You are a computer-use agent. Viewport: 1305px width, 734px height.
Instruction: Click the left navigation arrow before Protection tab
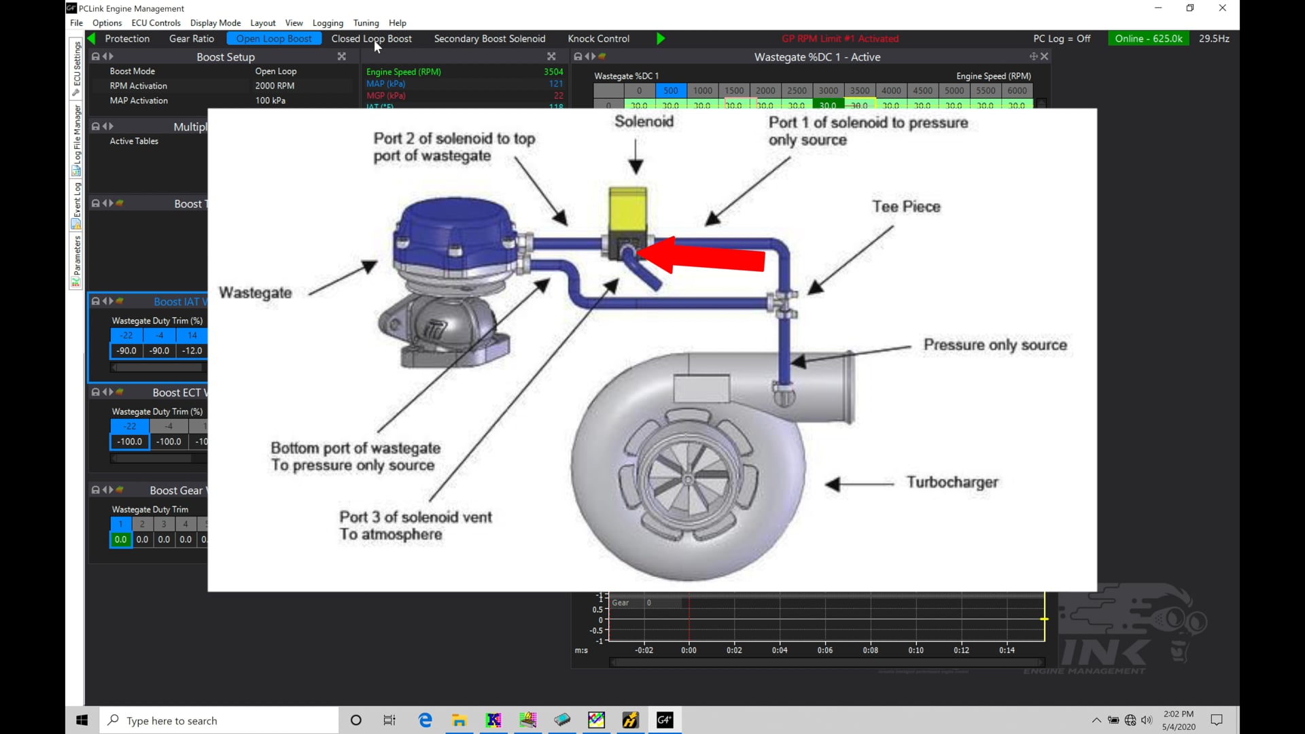click(x=90, y=39)
